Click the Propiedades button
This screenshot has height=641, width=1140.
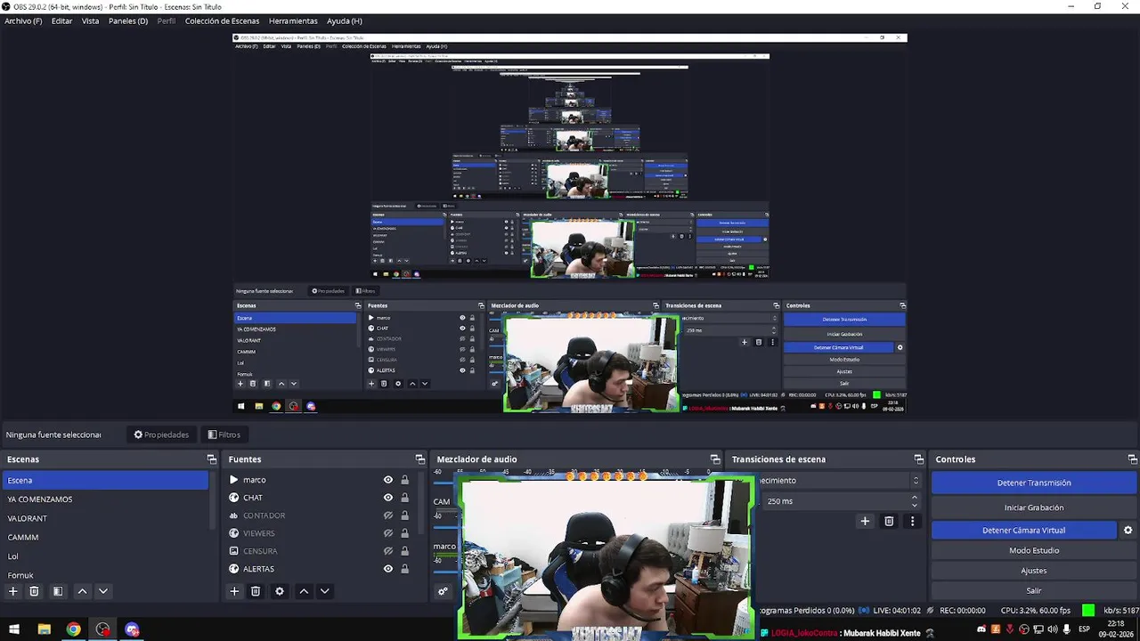point(161,434)
